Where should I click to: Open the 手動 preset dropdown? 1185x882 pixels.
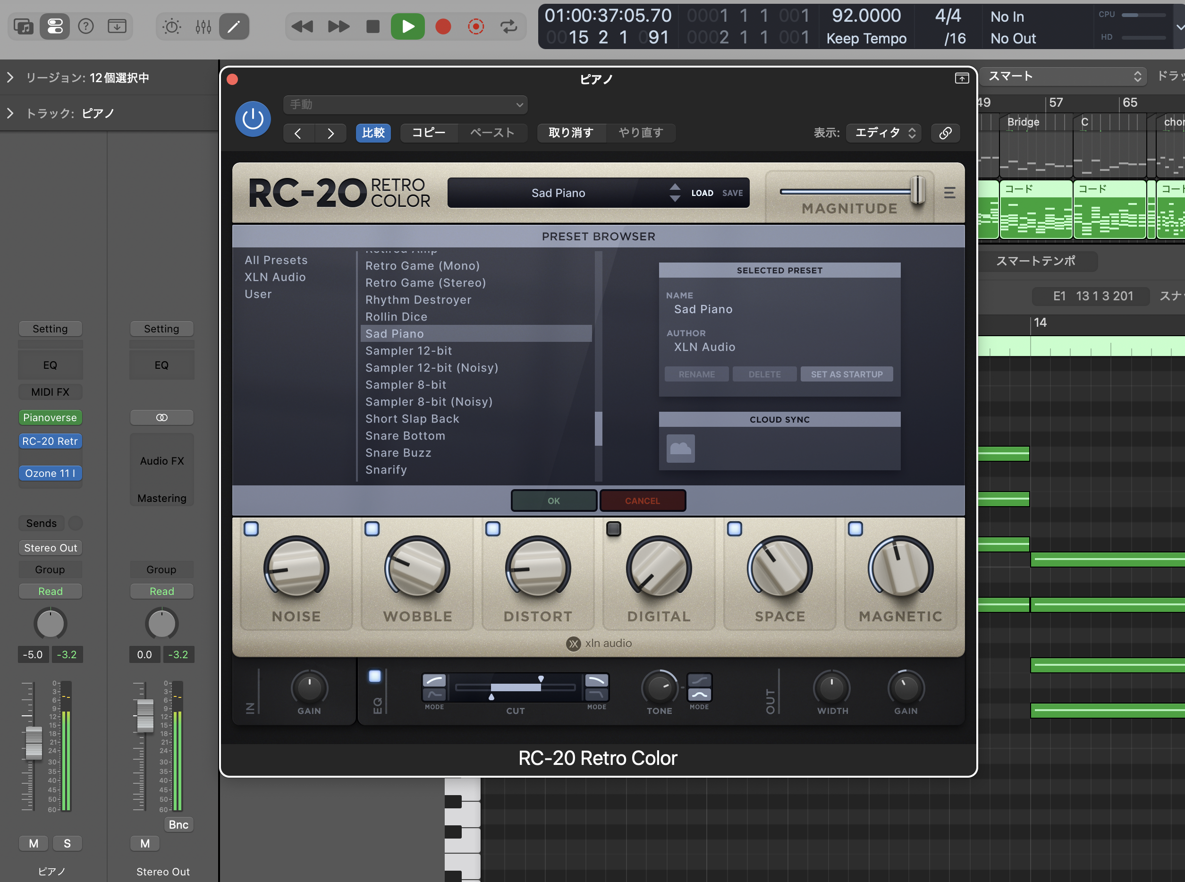[406, 105]
